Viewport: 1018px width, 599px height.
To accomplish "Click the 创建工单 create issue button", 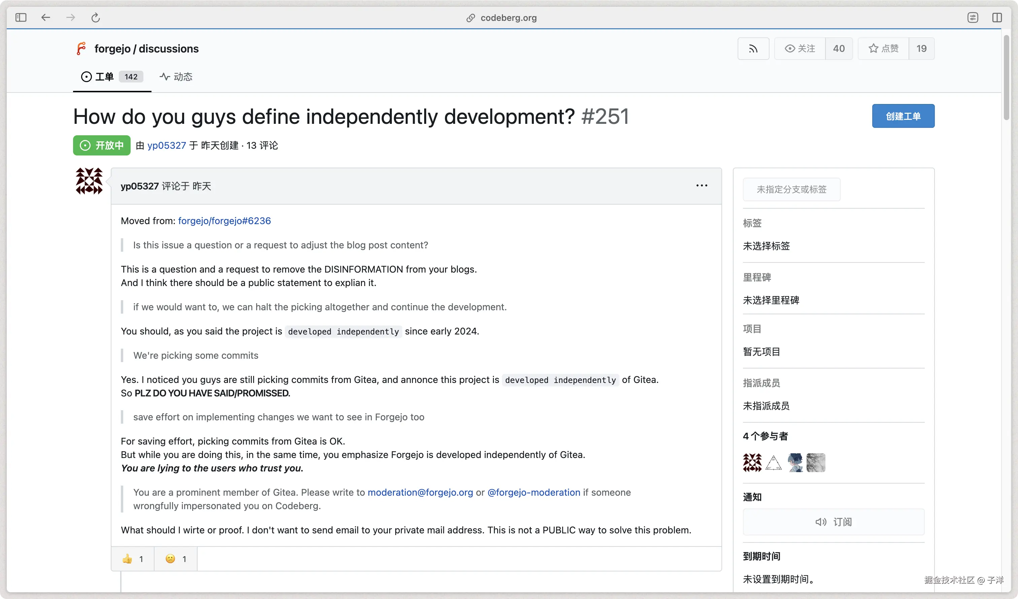I will tap(903, 116).
